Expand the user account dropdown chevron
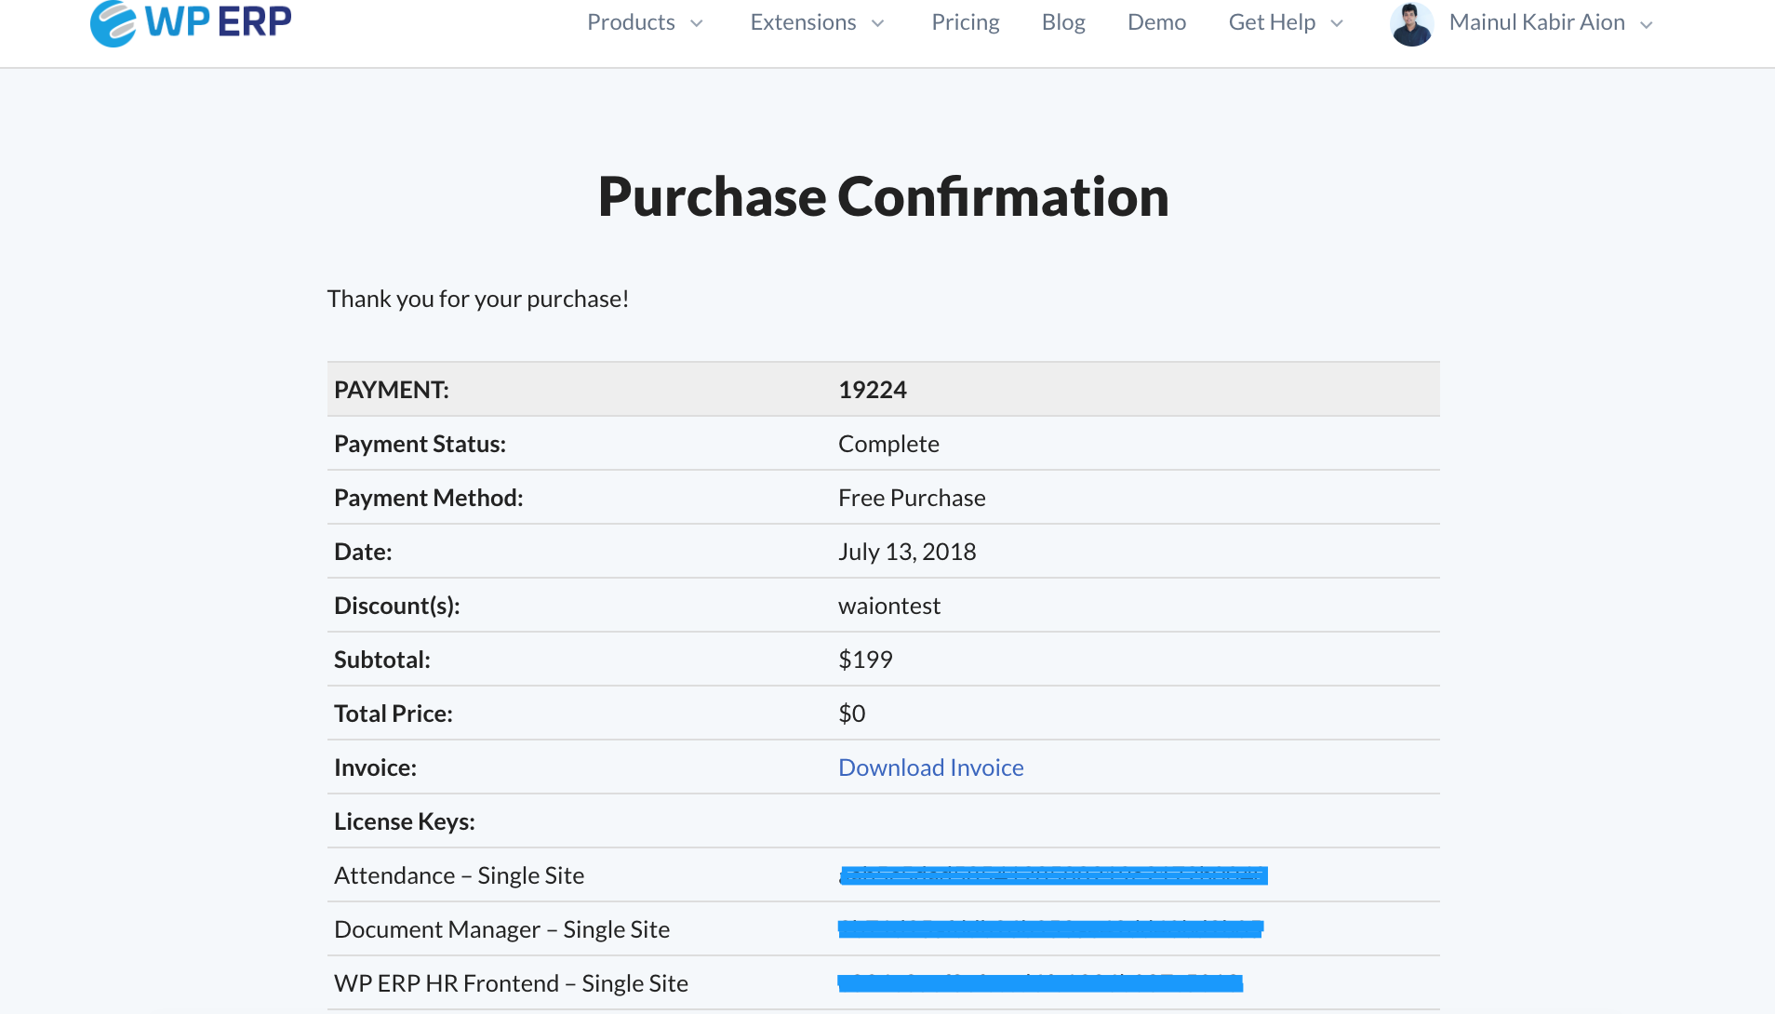 (x=1647, y=25)
